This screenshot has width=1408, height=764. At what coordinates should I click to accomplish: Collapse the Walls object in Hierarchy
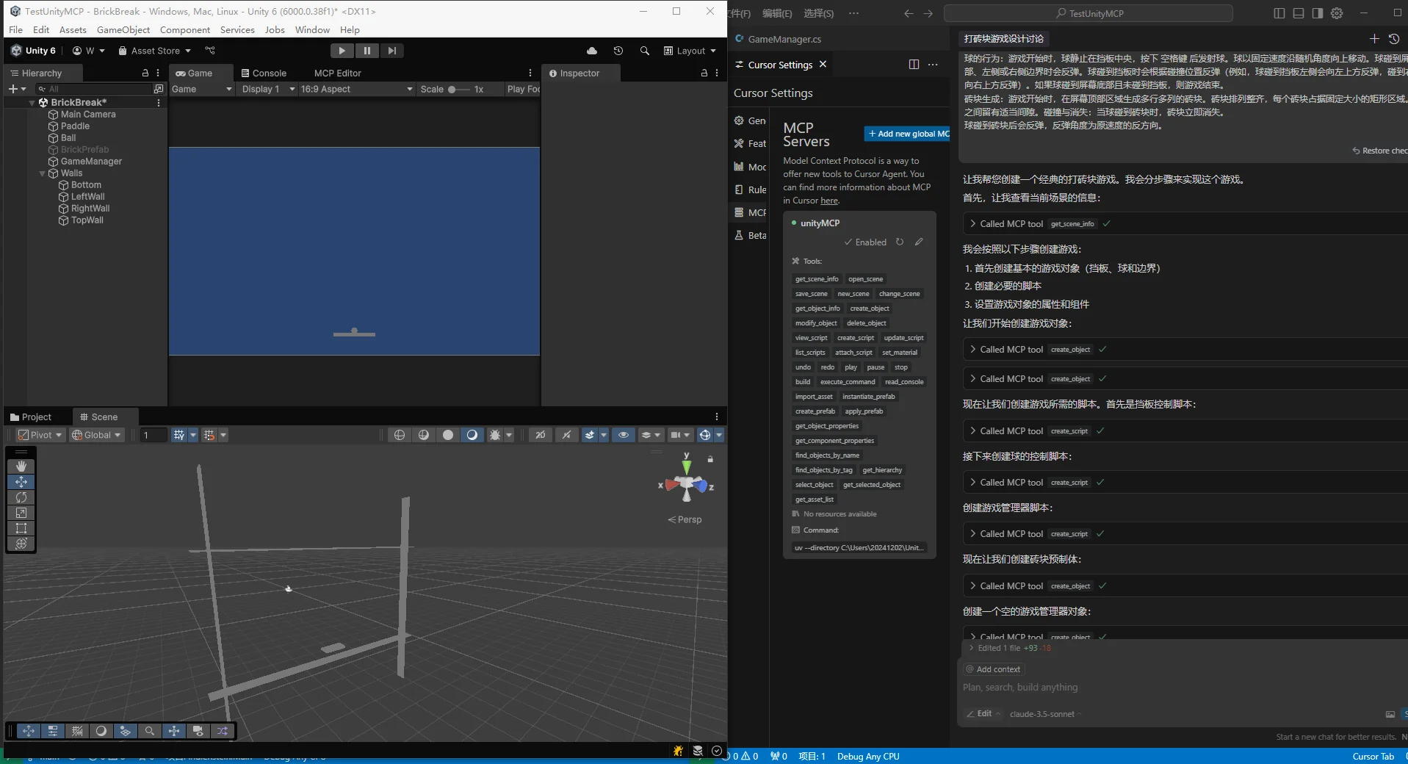click(x=42, y=173)
